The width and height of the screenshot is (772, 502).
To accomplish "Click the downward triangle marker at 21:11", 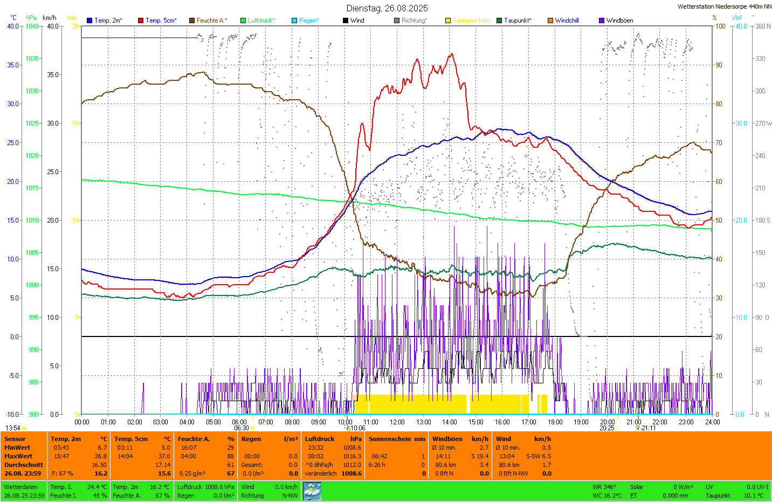I will point(638,428).
